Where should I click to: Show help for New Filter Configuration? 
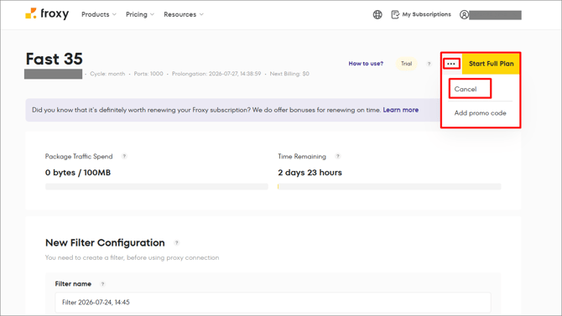point(176,243)
